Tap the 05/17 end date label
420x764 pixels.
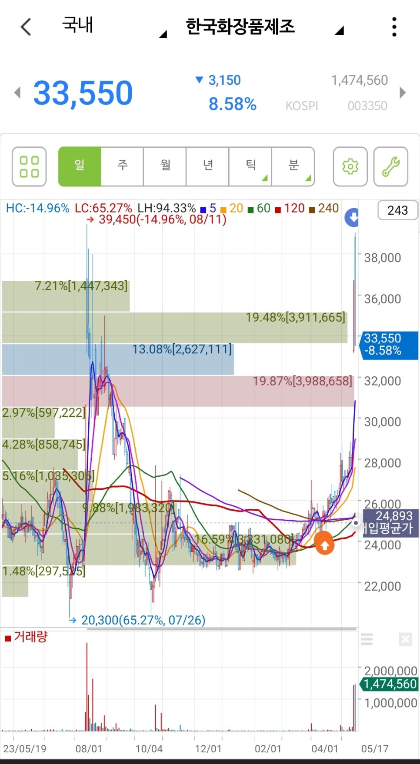[x=375, y=749]
